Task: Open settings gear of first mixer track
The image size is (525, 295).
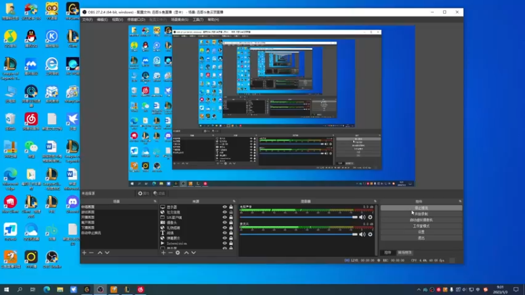Action: tap(370, 217)
